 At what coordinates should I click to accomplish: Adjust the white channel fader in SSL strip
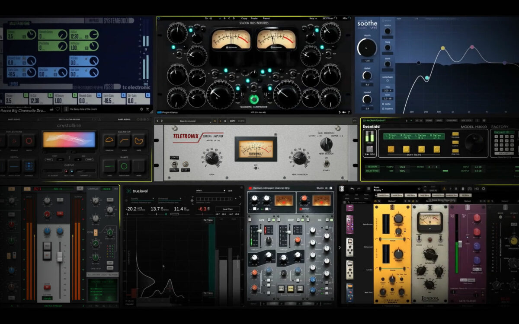[60, 256]
